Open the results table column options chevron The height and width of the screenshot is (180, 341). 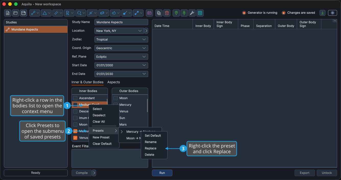[x=335, y=21]
